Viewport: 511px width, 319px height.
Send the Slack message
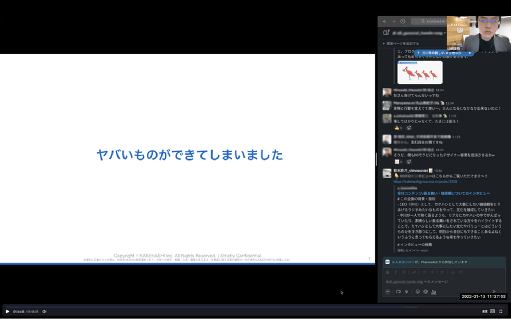[494, 291]
